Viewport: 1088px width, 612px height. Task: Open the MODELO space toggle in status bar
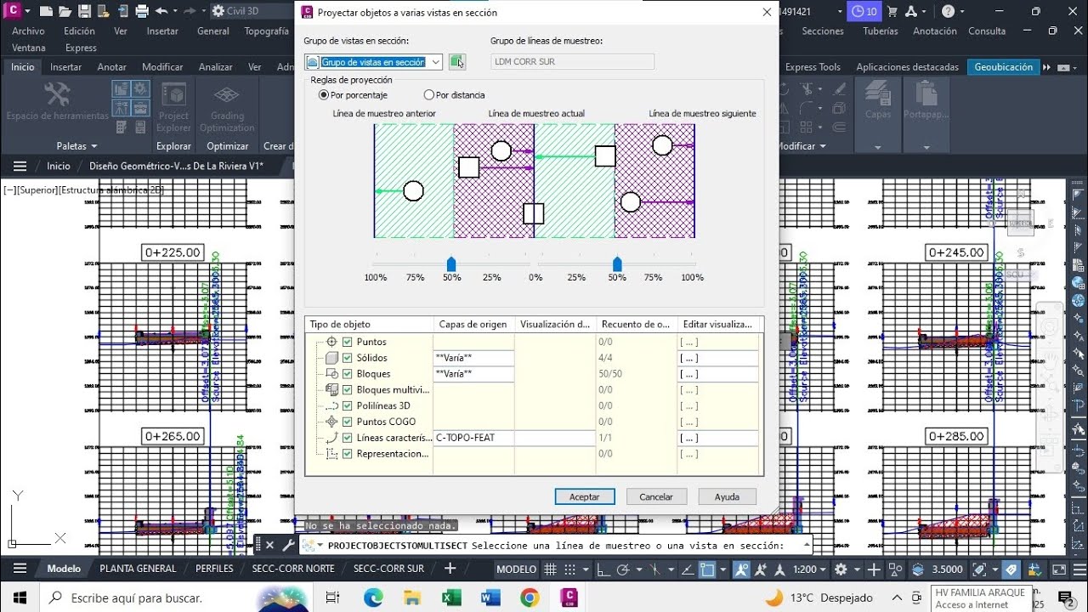(x=517, y=569)
